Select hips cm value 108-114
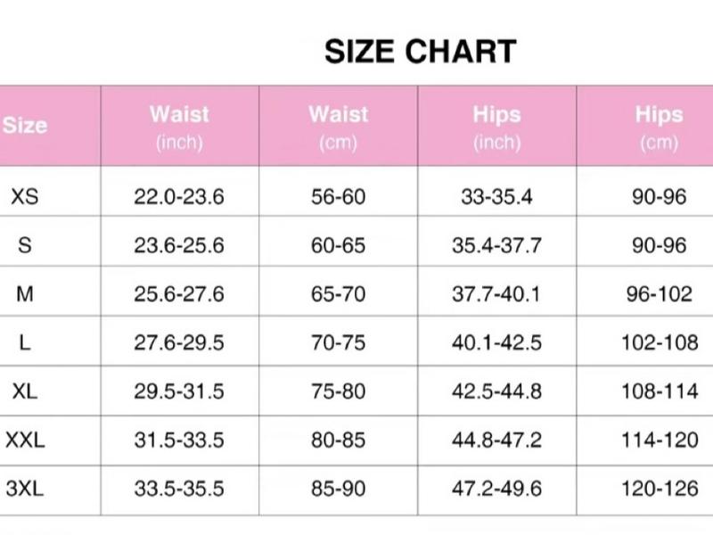 click(x=659, y=391)
